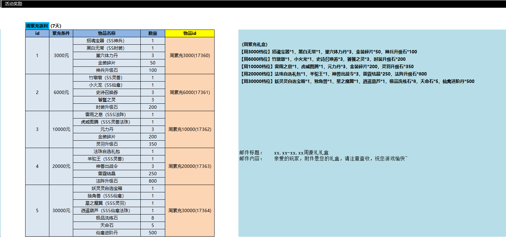Select the 数量 column header
The height and width of the screenshot is (237, 506).
point(153,33)
